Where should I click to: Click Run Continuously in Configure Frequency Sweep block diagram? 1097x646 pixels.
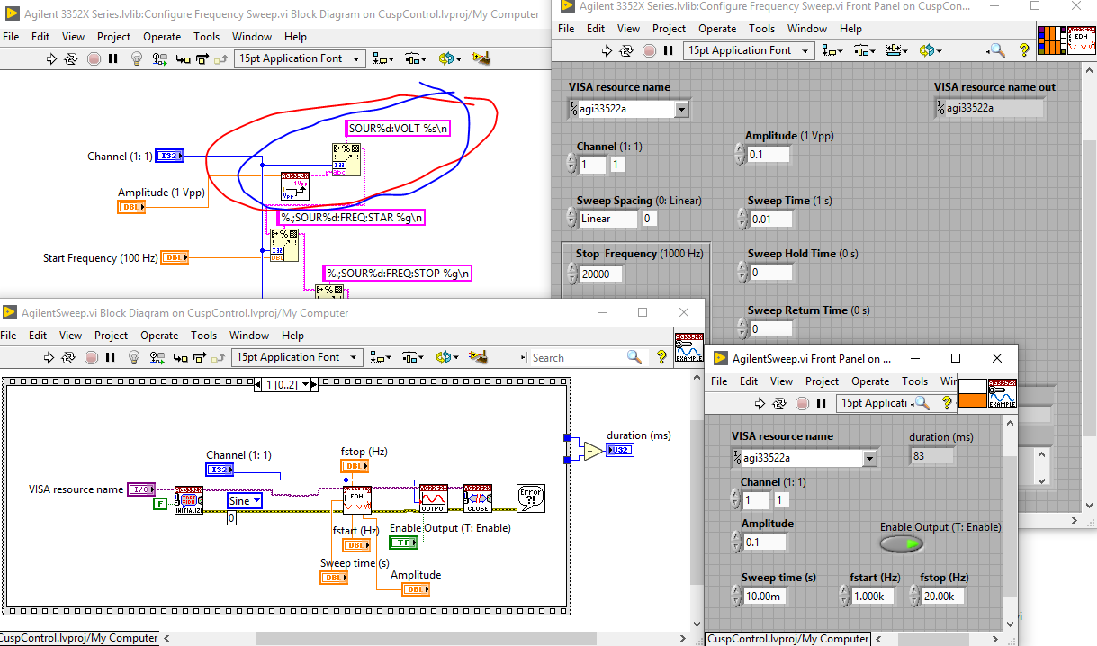(x=73, y=58)
